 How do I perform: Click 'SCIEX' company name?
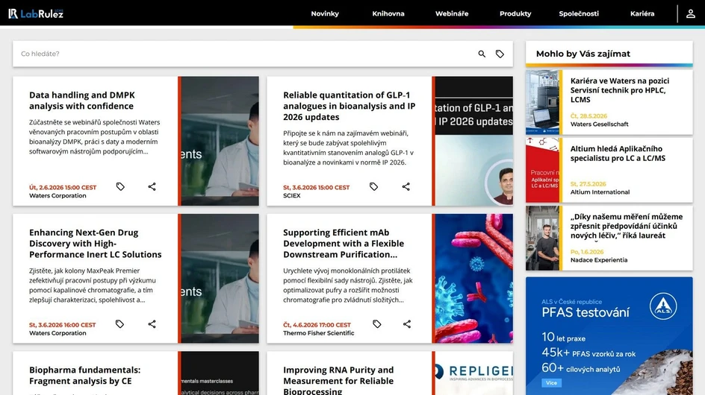click(292, 196)
